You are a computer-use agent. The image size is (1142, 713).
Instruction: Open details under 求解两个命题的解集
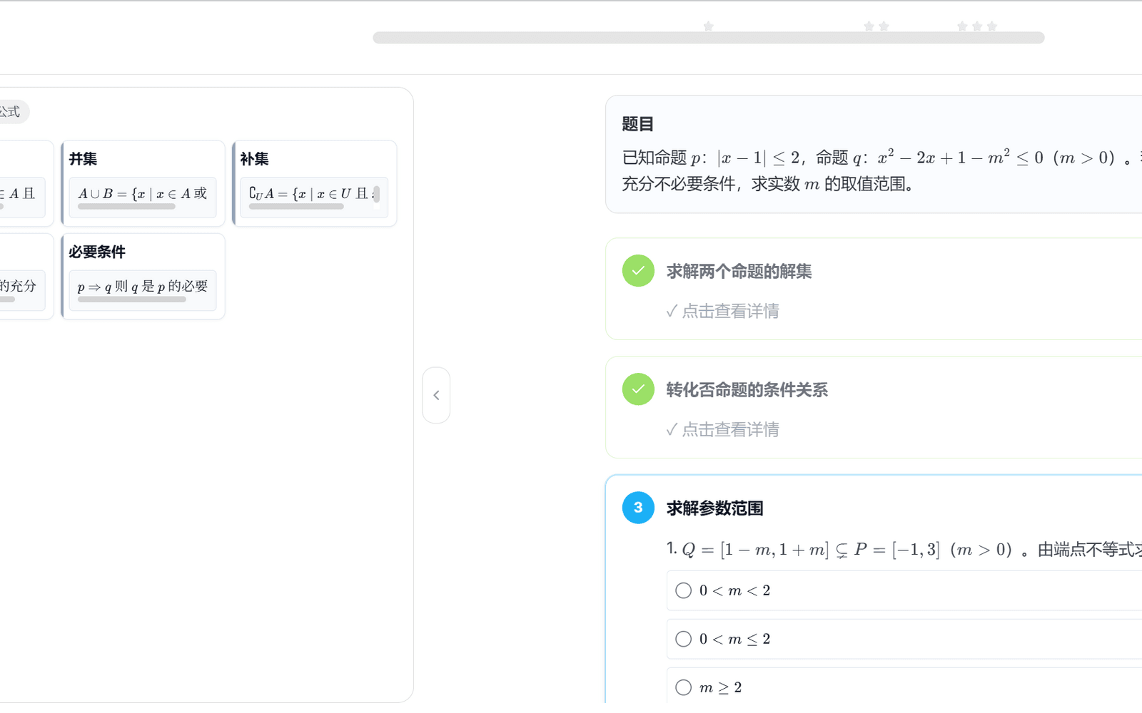722,311
